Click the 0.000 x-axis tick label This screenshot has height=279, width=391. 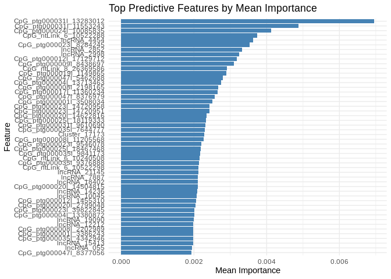pos(121,263)
